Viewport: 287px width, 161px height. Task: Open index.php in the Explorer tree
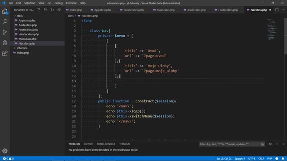pos(23,53)
